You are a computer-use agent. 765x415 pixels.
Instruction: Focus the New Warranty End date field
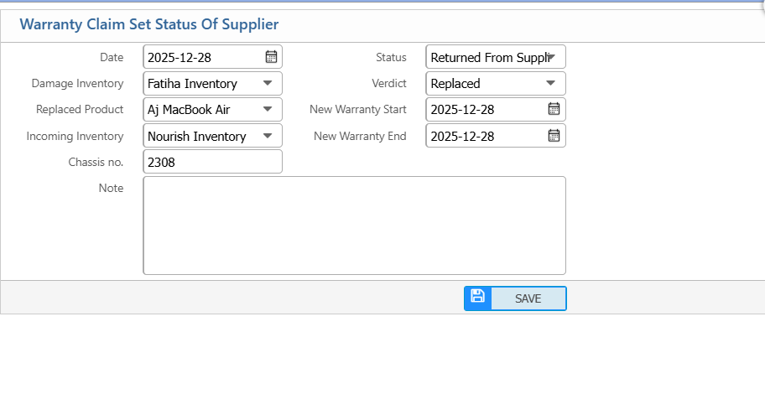(485, 136)
